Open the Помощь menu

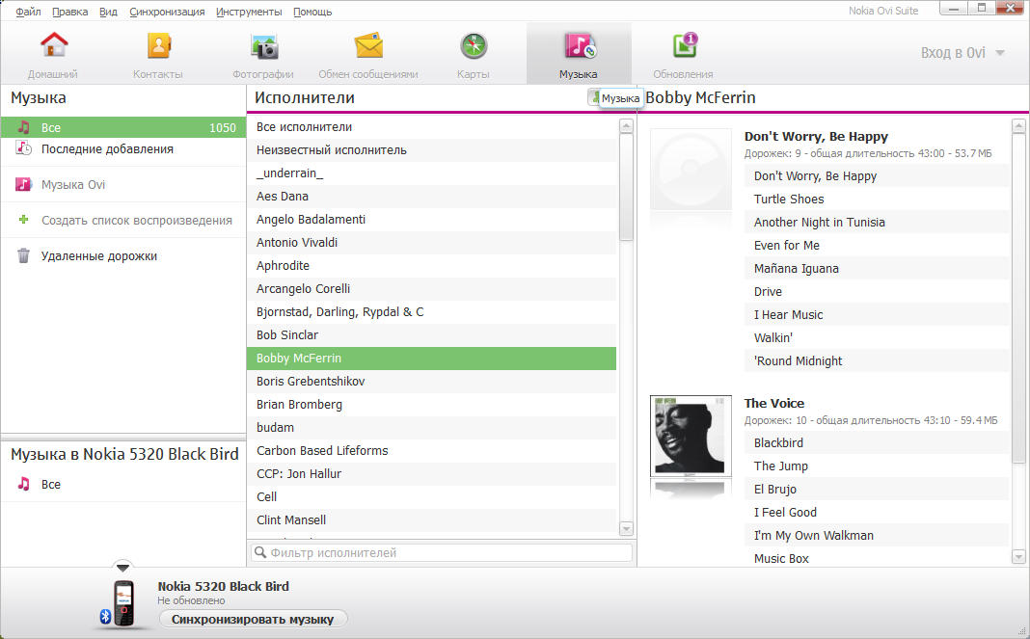[312, 12]
